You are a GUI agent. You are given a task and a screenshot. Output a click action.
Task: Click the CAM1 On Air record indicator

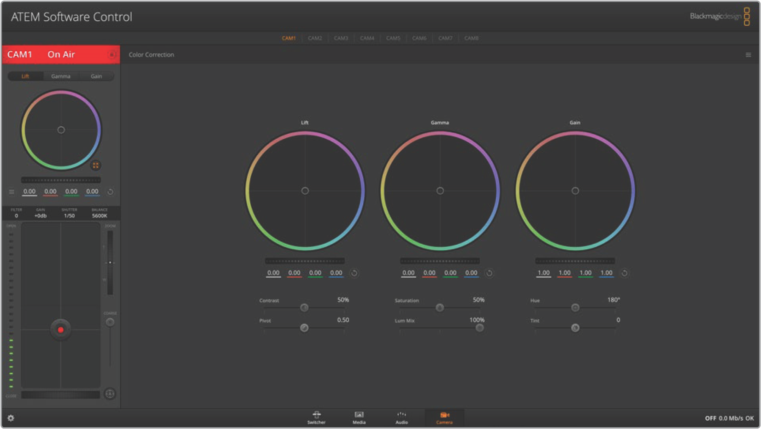tap(112, 55)
